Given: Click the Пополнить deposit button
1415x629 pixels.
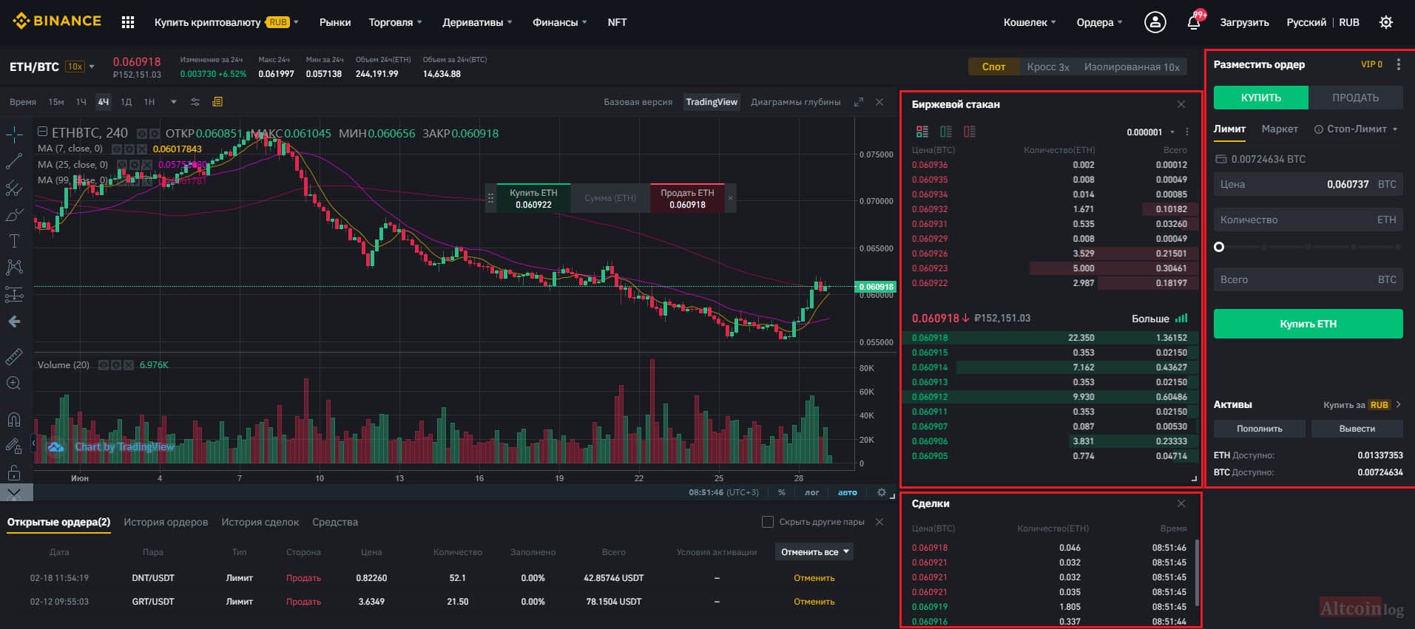Looking at the screenshot, I should 1260,429.
